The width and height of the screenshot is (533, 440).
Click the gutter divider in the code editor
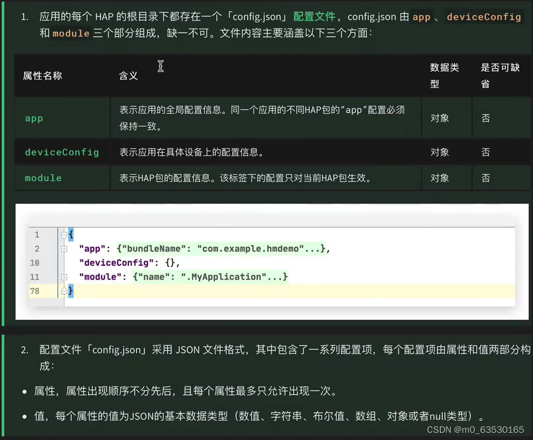tap(57, 262)
